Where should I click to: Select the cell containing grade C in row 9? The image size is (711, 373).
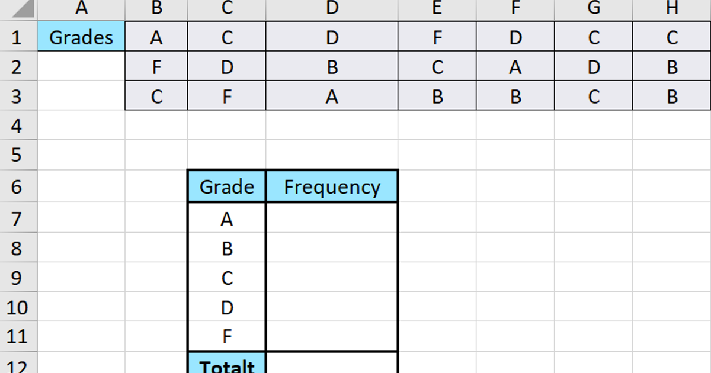226,277
